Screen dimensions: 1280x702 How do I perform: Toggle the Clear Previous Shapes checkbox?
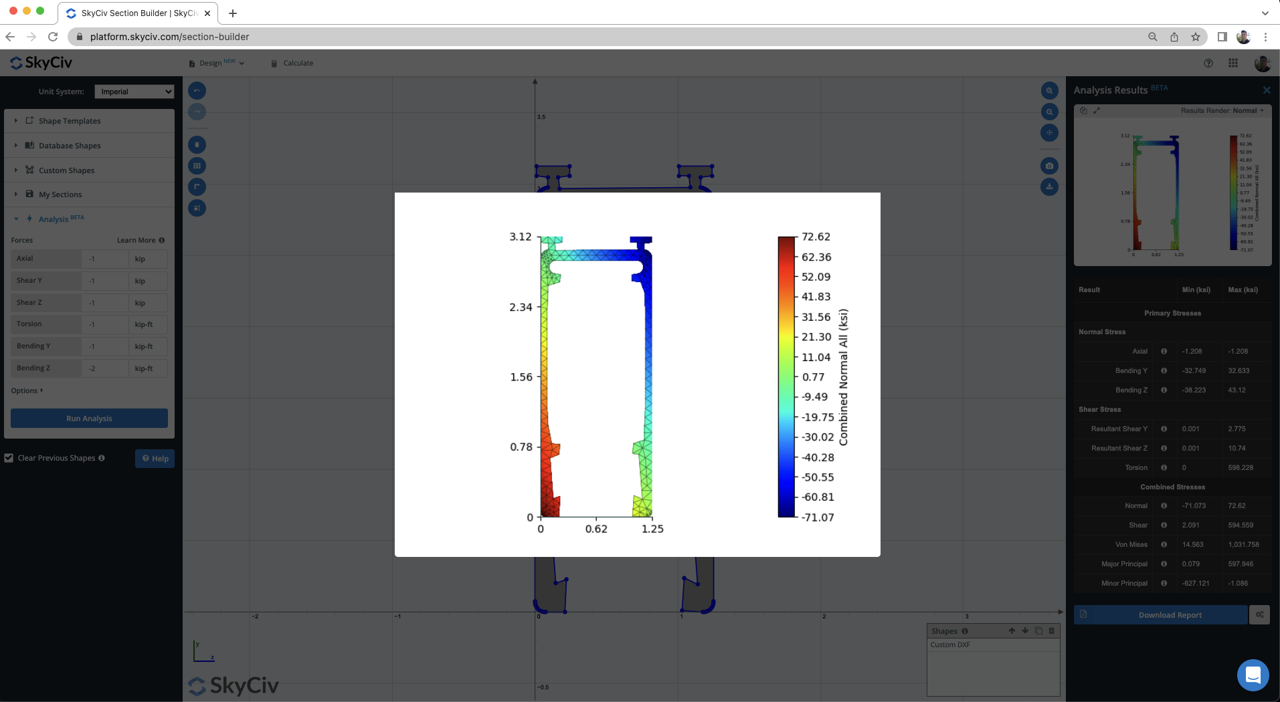coord(9,458)
